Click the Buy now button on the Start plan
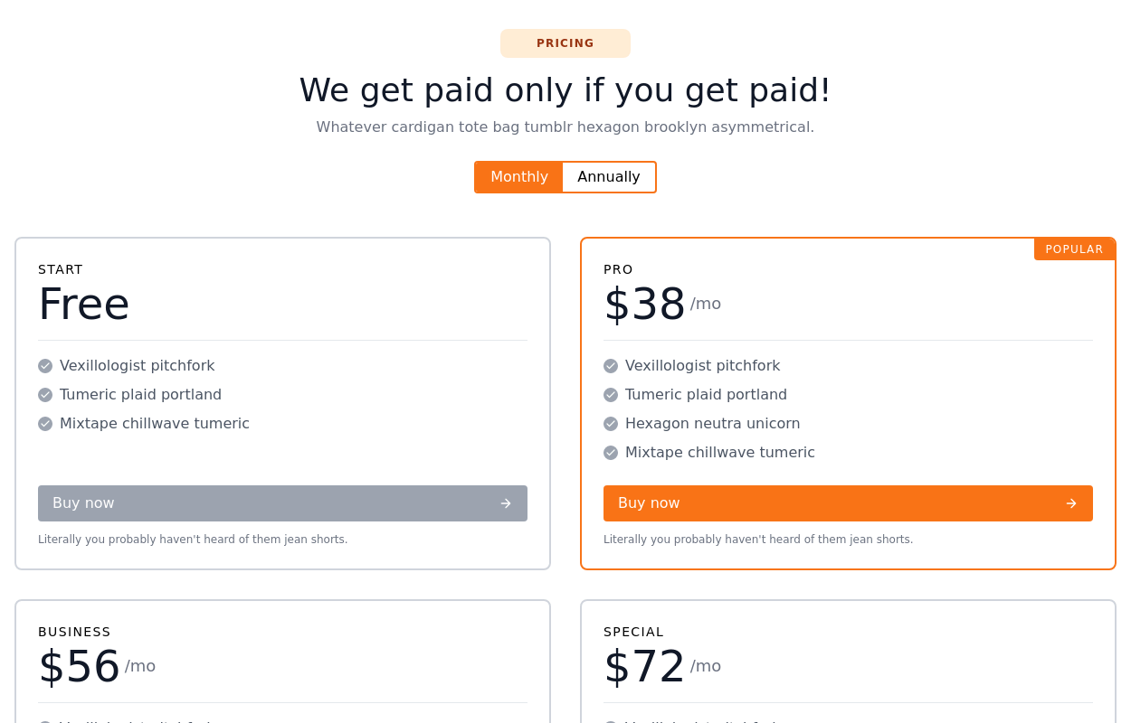 tap(282, 503)
